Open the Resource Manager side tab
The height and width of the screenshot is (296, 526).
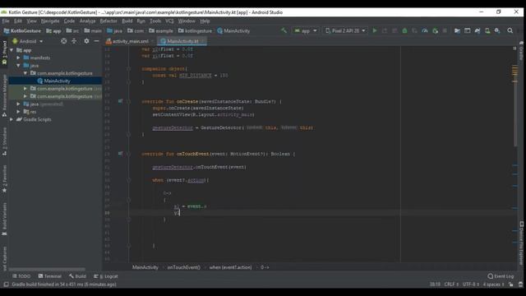[4, 95]
